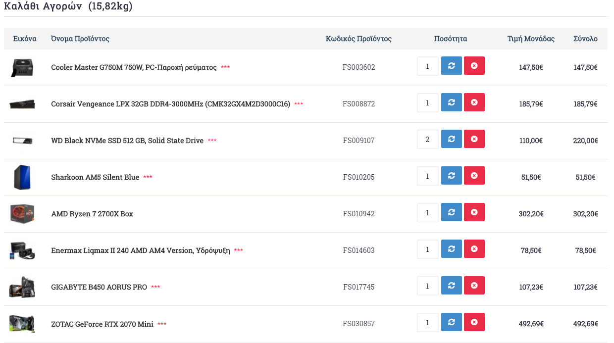Update ZOTAC GeForce RTX 2070 quantity
Screen dimensions: 614x343
click(x=451, y=322)
